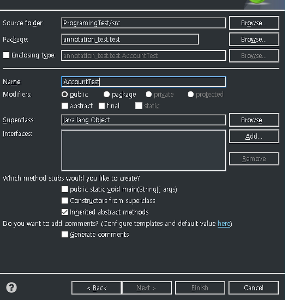Add an interface with Add button
The height and width of the screenshot is (300, 285).
(254, 137)
